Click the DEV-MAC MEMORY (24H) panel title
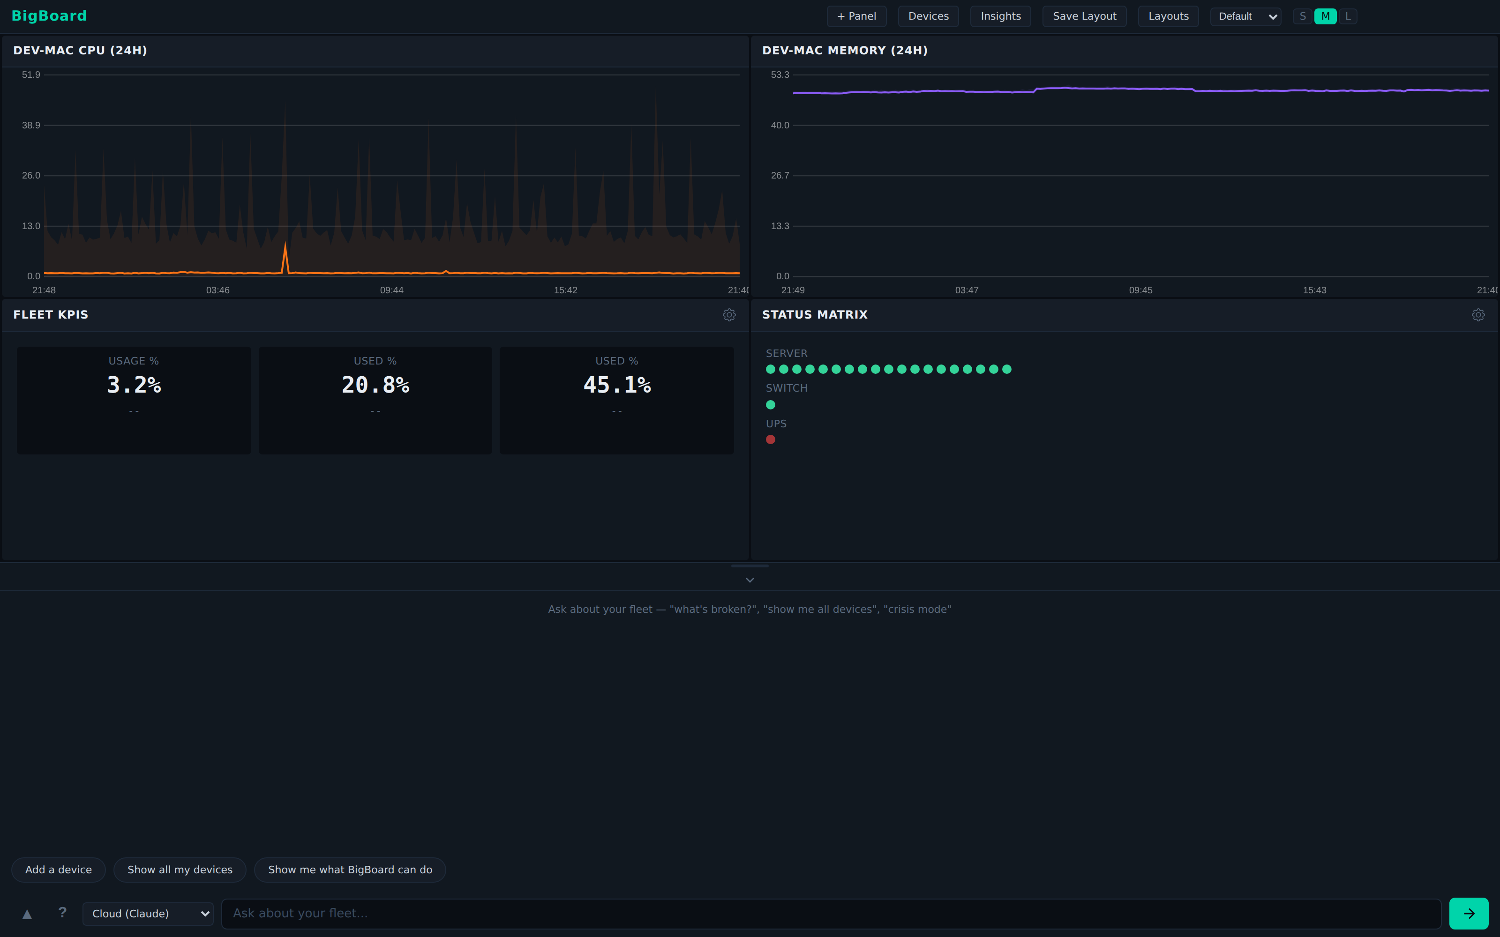The height and width of the screenshot is (937, 1500). point(845,50)
